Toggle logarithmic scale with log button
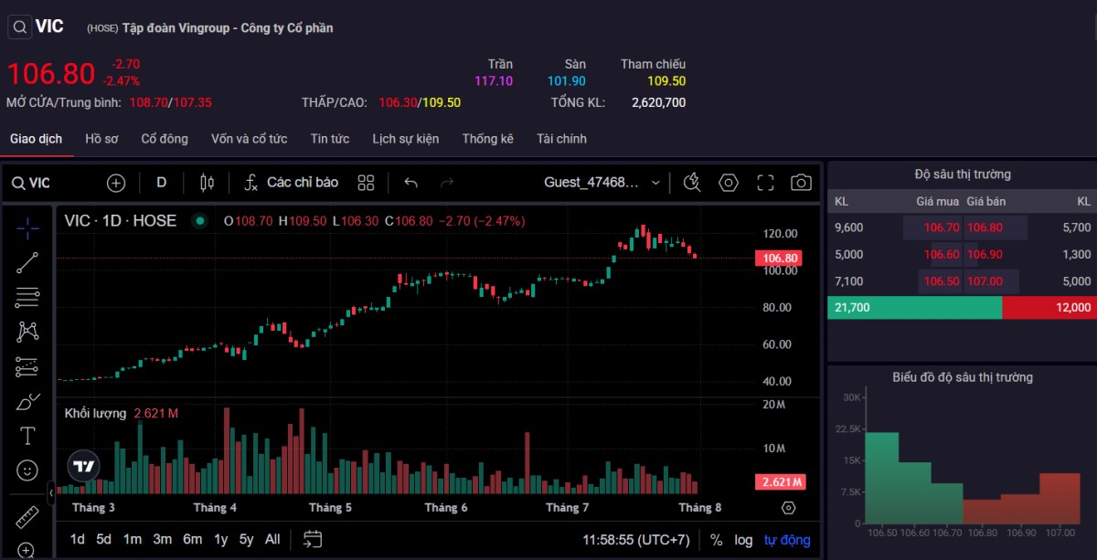The width and height of the screenshot is (1097, 560). point(743,540)
